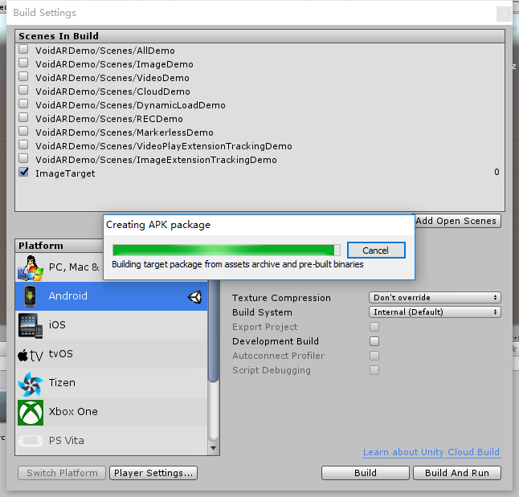This screenshot has width=519, height=497.
Task: Select the Apple tvOS icon
Action: point(31,355)
